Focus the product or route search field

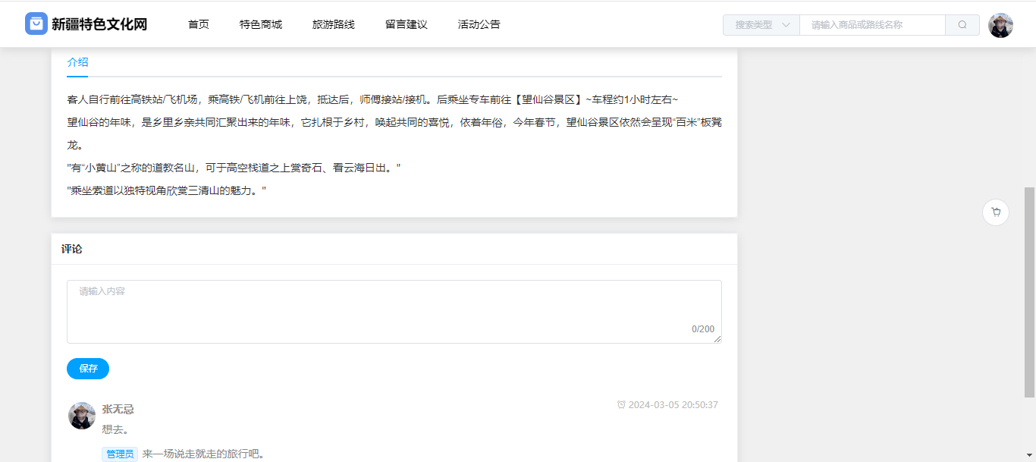pyautogui.click(x=872, y=25)
